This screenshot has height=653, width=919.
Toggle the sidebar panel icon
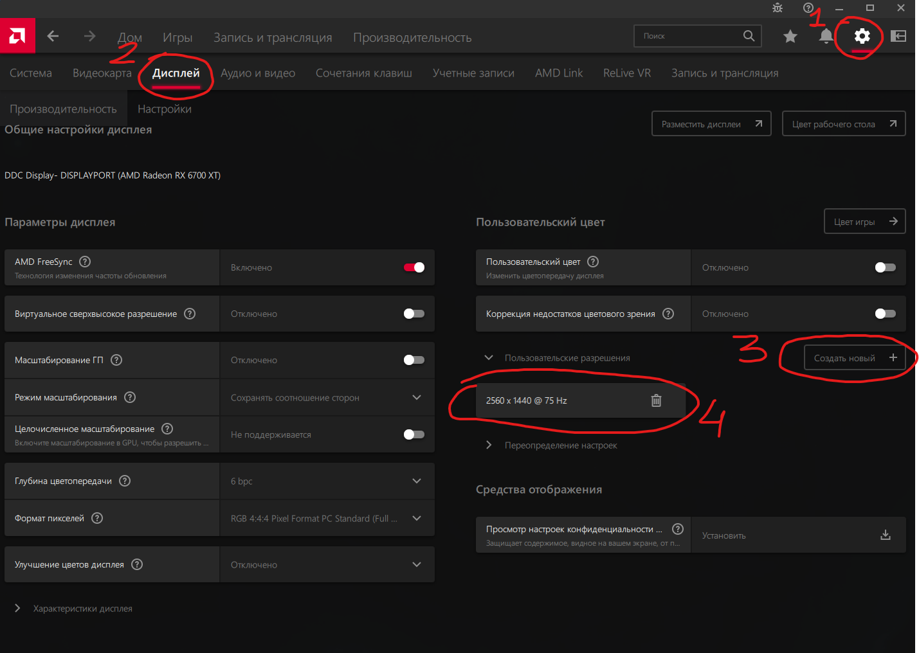(898, 36)
